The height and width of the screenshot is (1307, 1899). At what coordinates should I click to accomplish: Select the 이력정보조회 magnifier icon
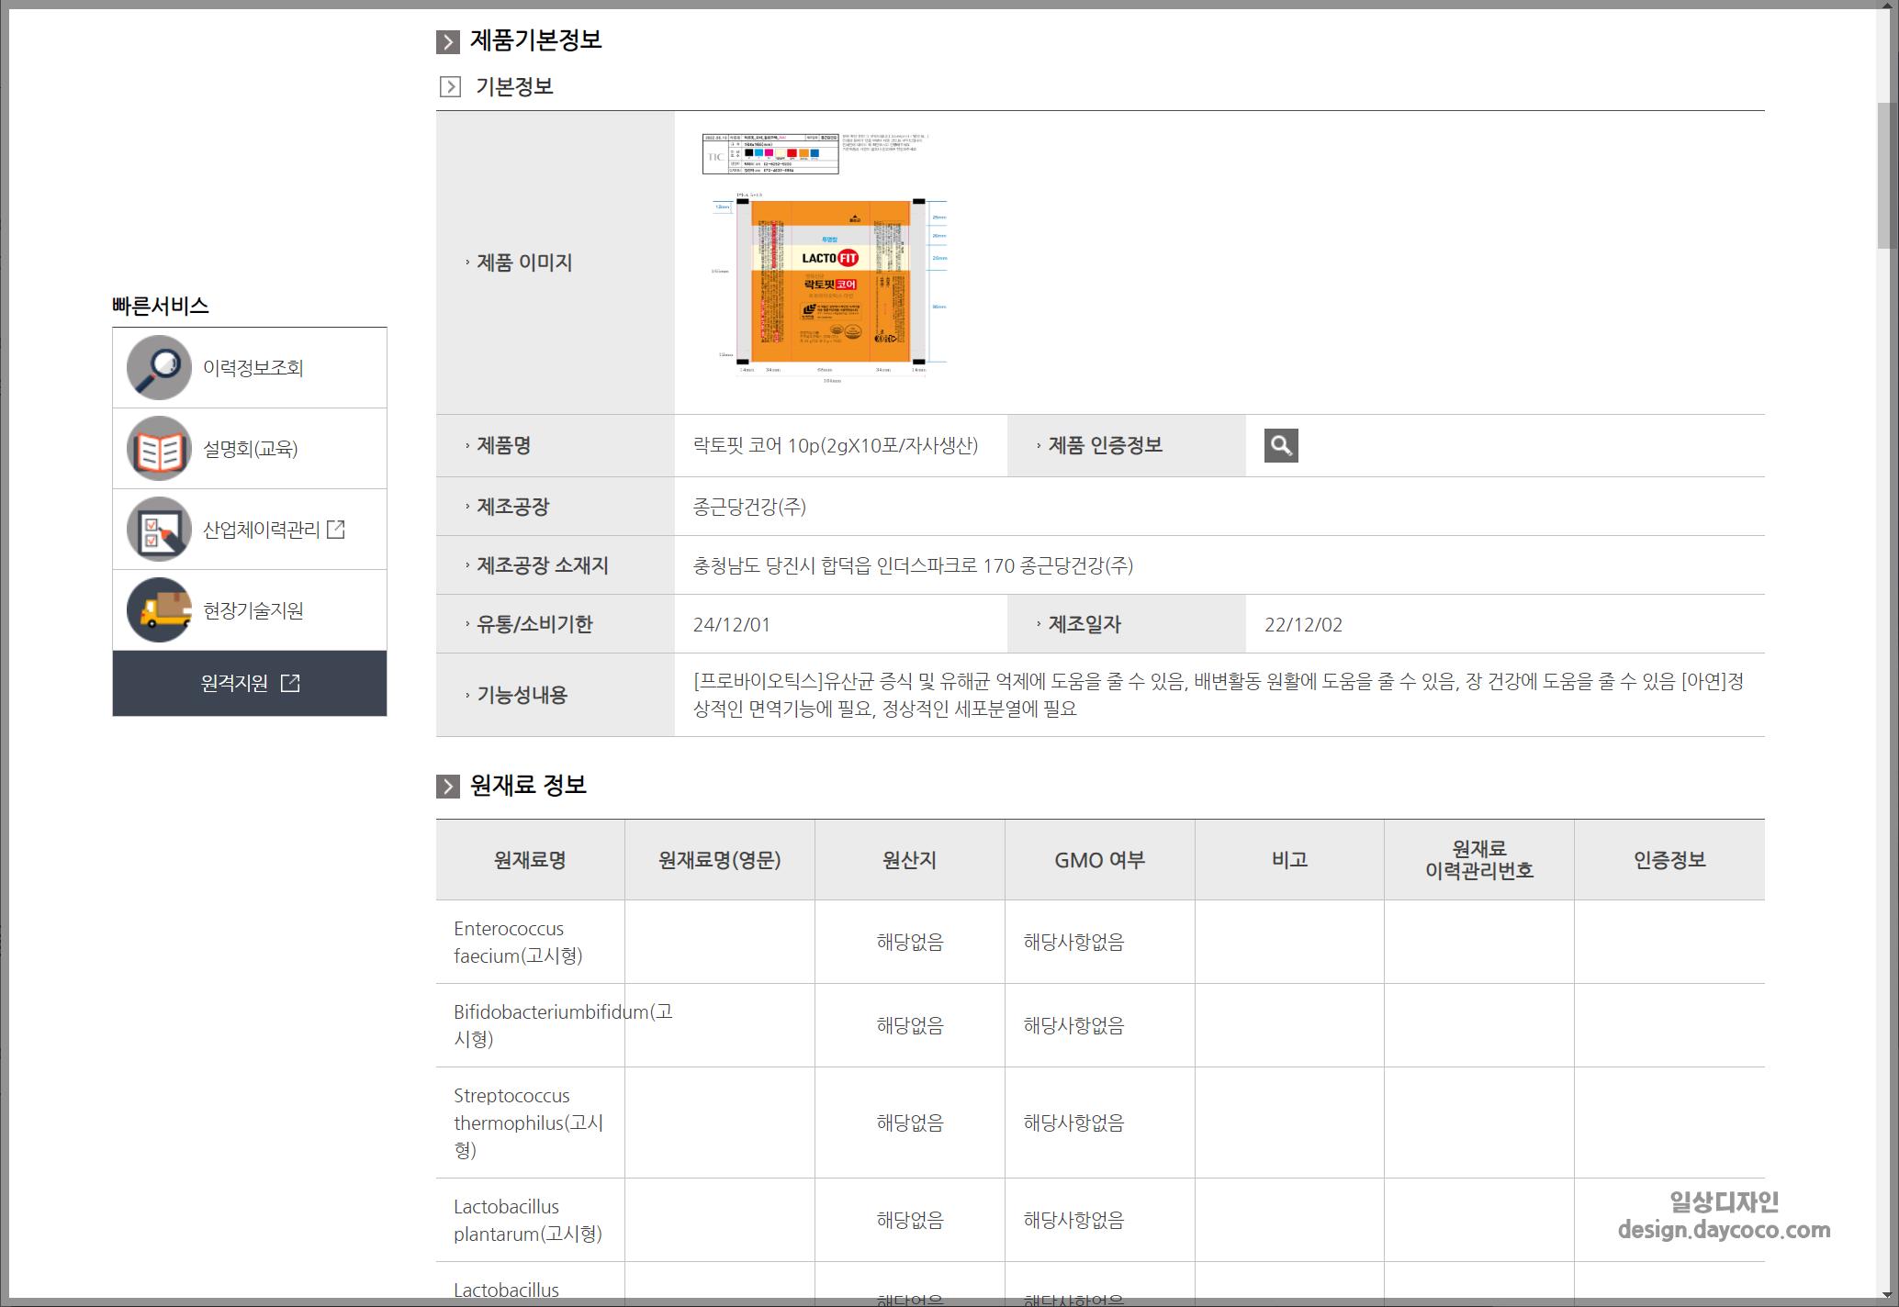[x=158, y=367]
